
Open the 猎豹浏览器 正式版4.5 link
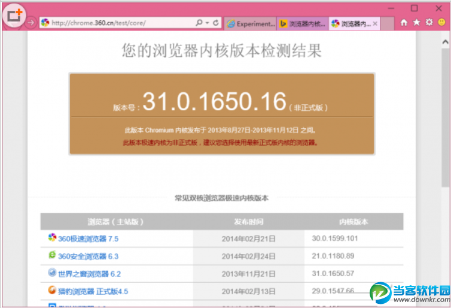click(x=93, y=291)
